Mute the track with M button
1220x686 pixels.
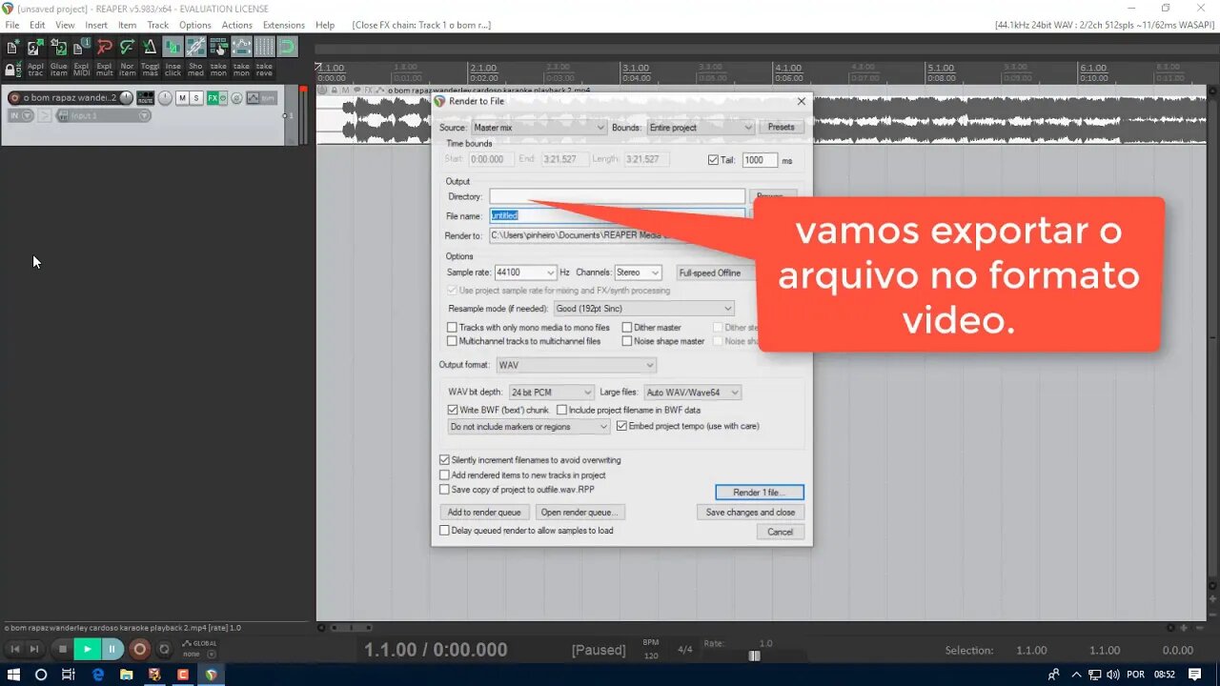pos(182,98)
